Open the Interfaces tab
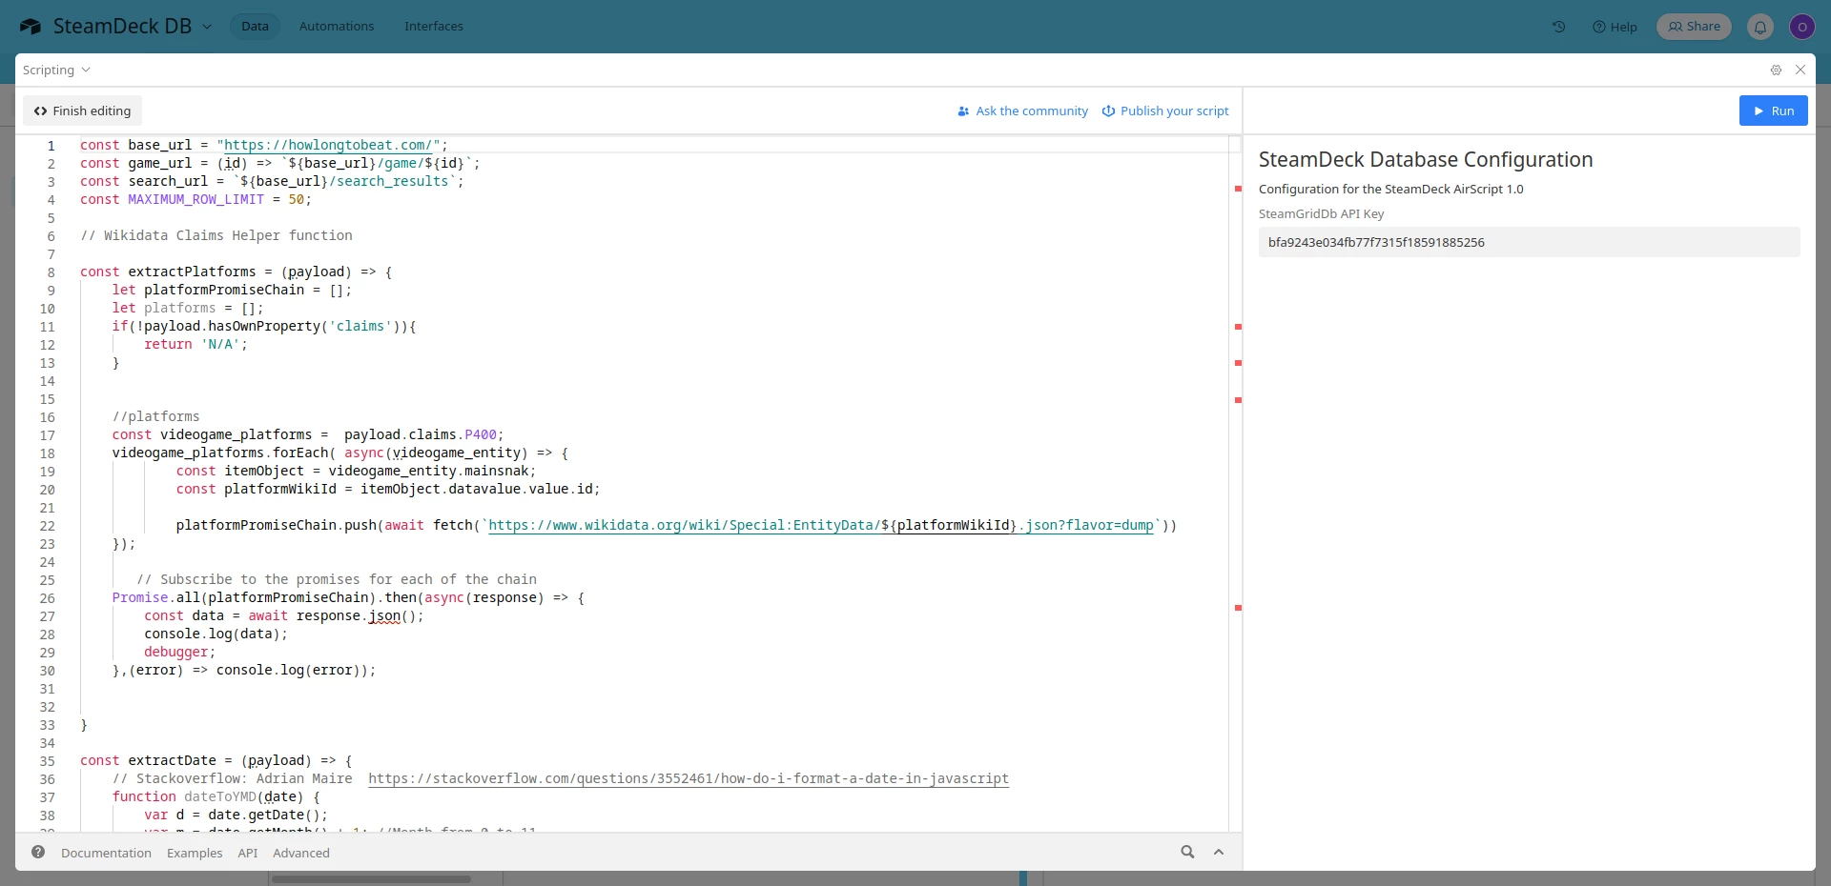 [x=434, y=27]
